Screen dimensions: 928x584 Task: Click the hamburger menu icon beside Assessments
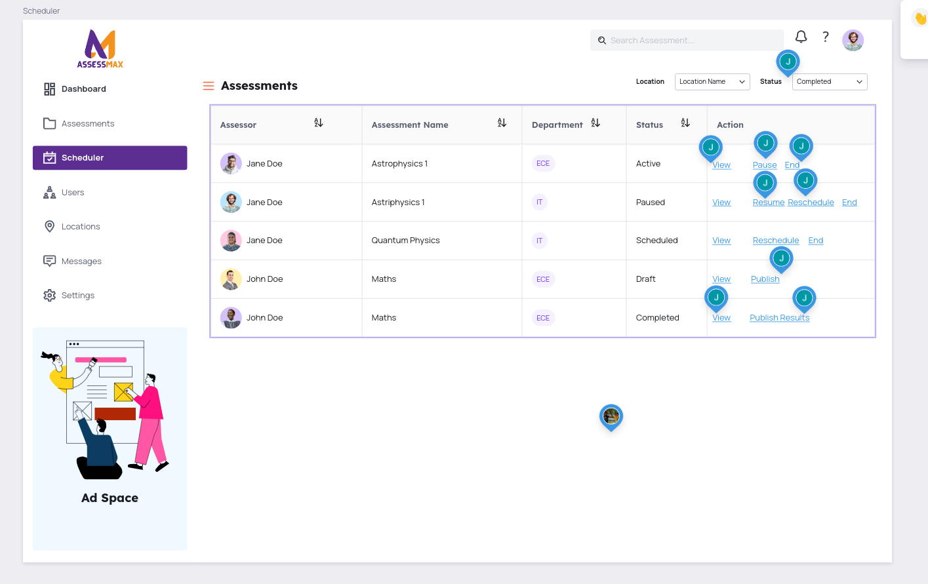209,86
